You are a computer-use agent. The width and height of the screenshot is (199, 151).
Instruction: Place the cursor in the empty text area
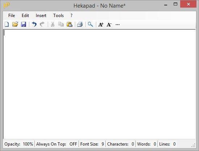(x=99, y=84)
